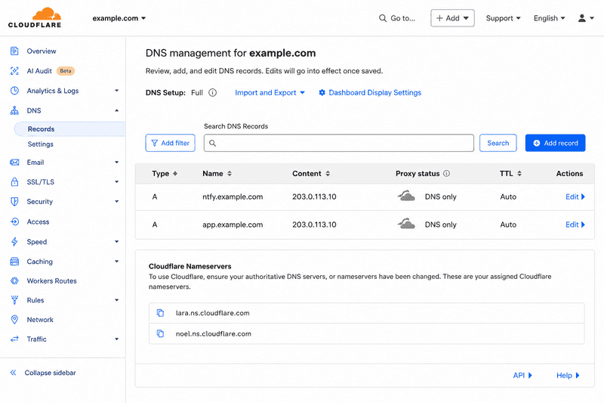Image resolution: width=604 pixels, height=403 pixels.
Task: Click the Caching sidebar icon
Action: (14, 262)
